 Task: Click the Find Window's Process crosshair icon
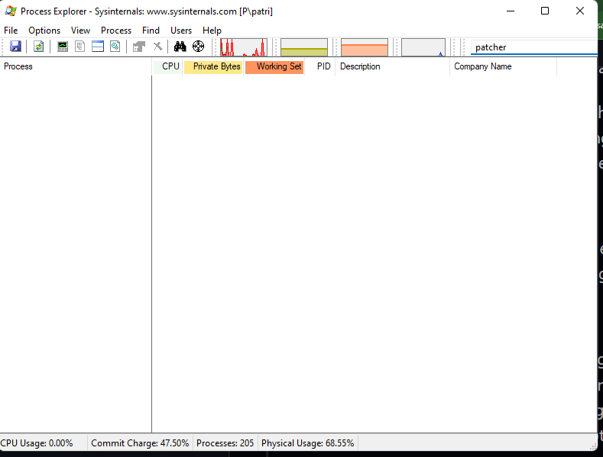point(198,47)
